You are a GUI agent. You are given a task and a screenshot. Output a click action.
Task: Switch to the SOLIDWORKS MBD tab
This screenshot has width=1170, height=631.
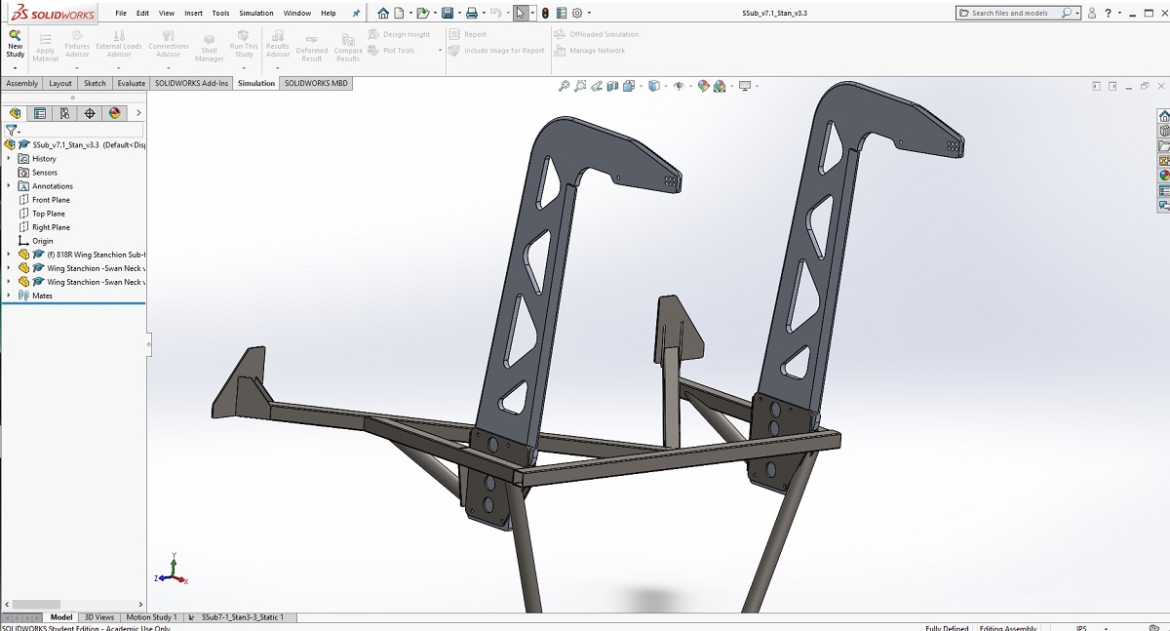coord(316,84)
